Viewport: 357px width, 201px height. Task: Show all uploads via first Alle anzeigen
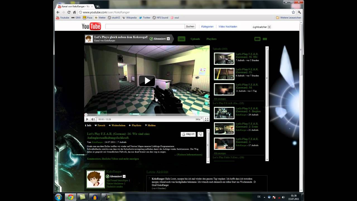click(x=220, y=99)
